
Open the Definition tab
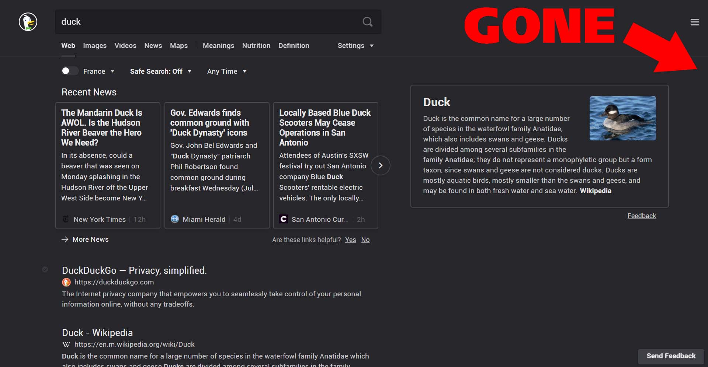294,46
